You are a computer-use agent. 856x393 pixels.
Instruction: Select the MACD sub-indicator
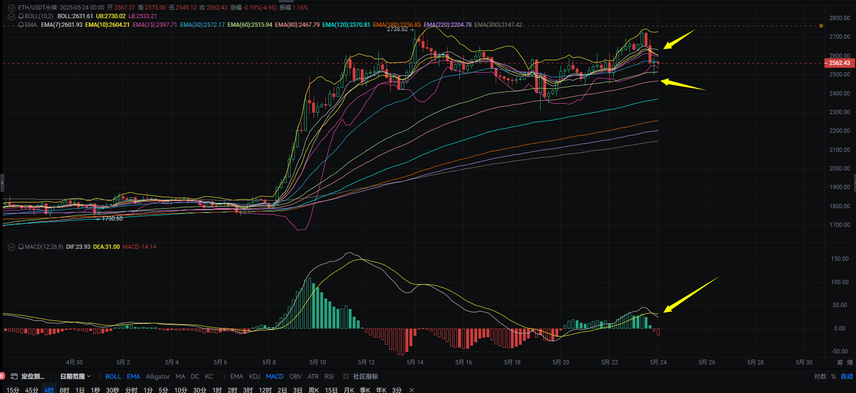pos(275,376)
